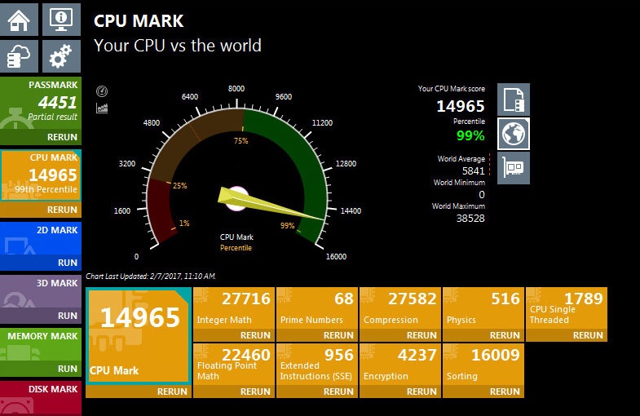
Task: Click the gauge needle
Action: click(270, 204)
